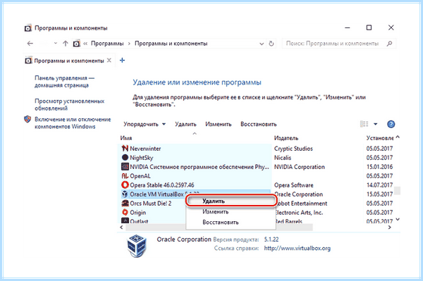
Task: Click Opera Software publisher cell
Action: (293, 185)
